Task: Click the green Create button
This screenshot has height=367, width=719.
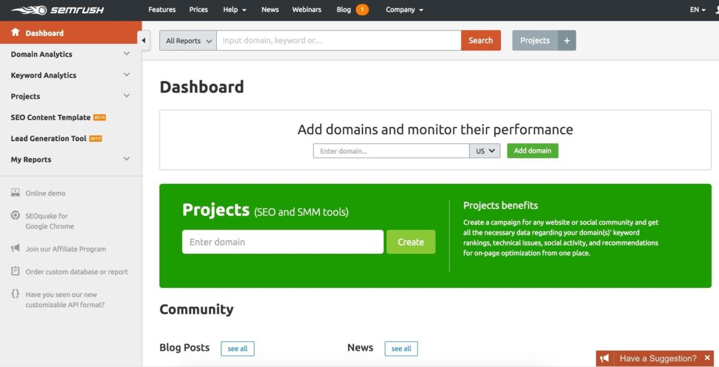Action: click(x=411, y=242)
